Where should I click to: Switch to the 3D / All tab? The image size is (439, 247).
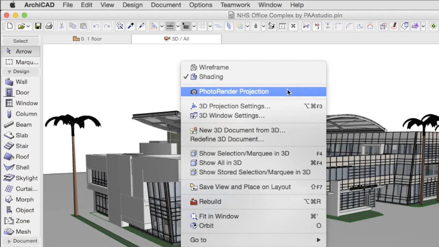coord(176,39)
